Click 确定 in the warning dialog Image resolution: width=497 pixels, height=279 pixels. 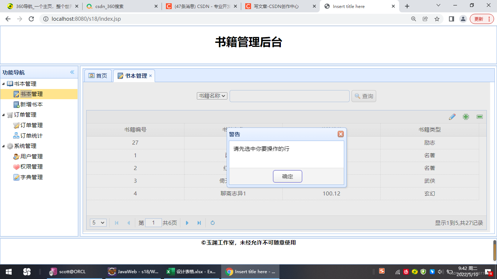[287, 176]
